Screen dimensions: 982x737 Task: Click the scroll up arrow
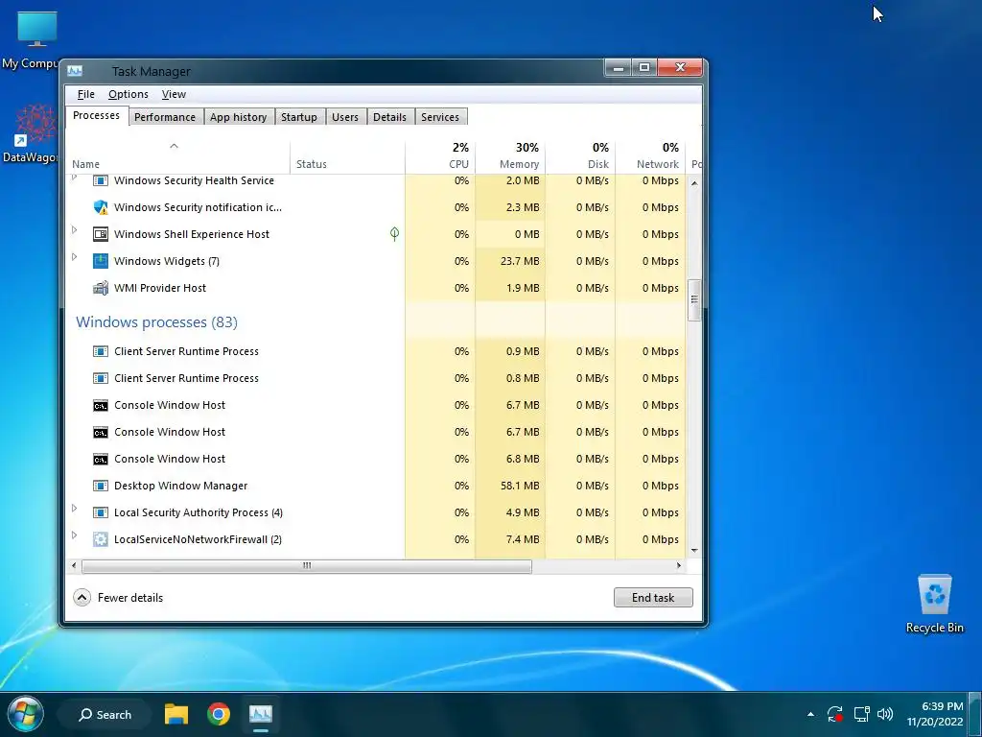694,183
